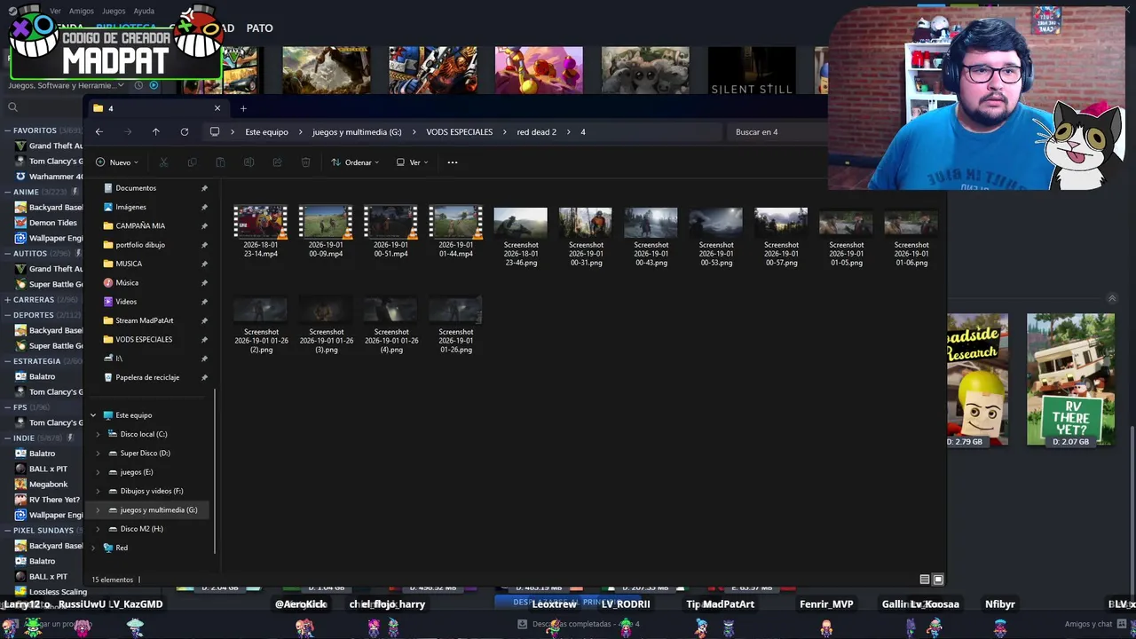1136x639 pixels.
Task: Refresh the current folder view
Action: [x=184, y=131]
